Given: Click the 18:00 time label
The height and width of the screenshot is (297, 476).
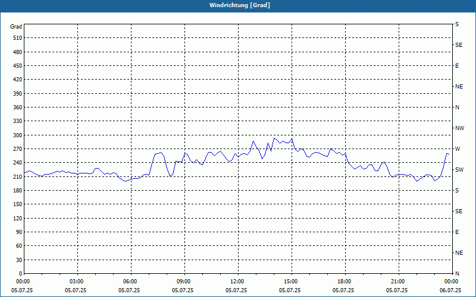Looking at the screenshot, I should 343,281.
